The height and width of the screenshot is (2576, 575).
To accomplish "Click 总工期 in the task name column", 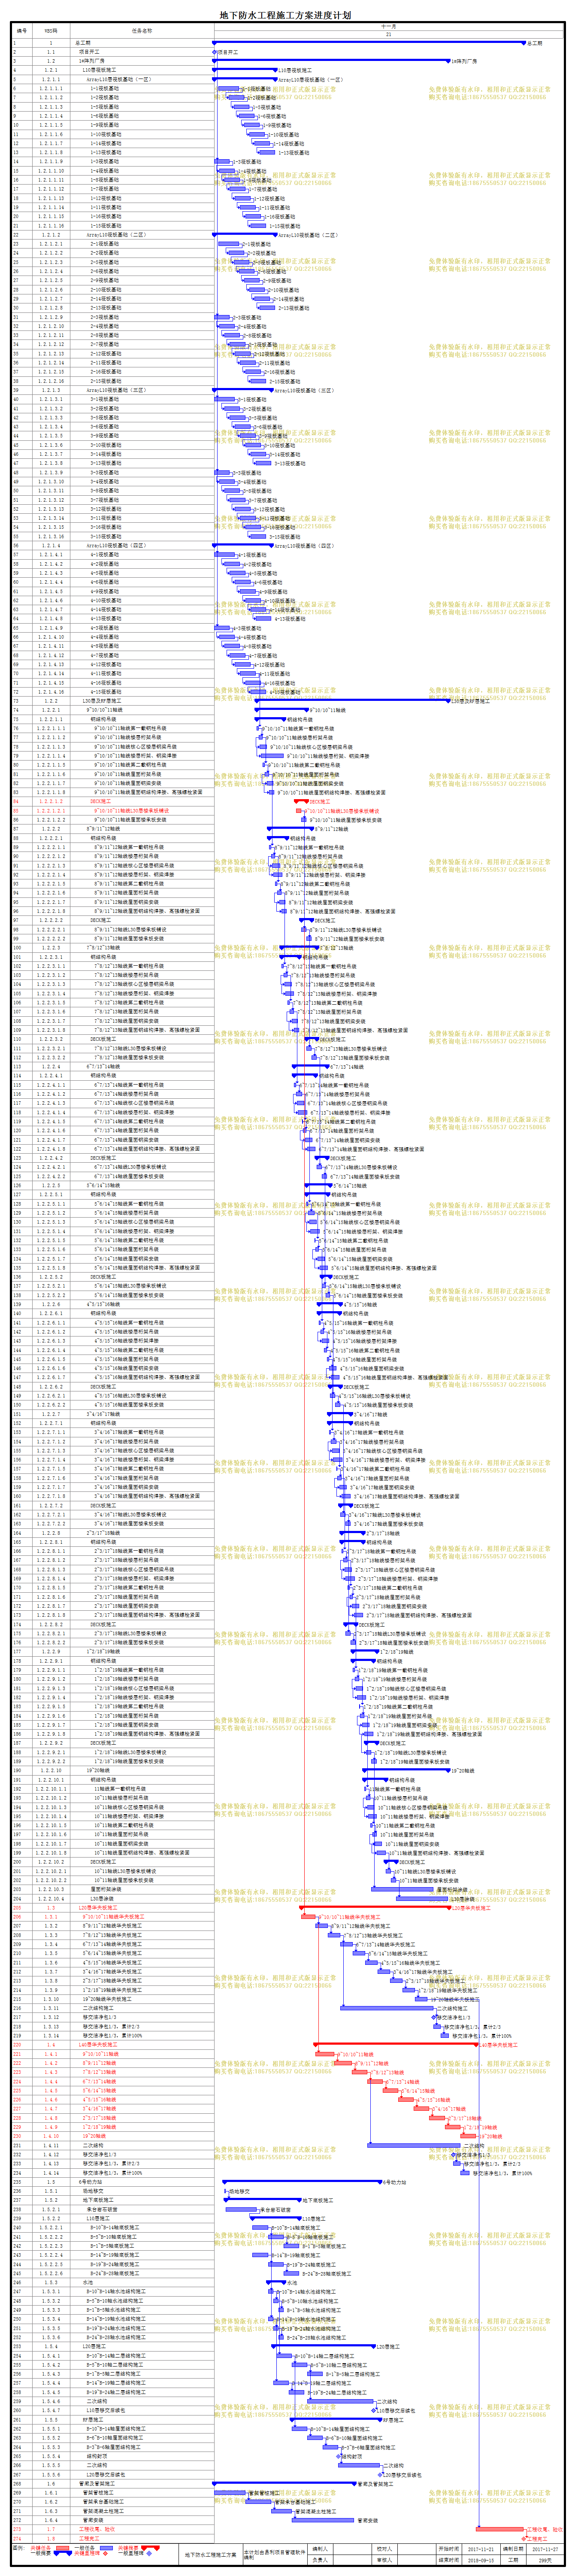I will click(83, 43).
